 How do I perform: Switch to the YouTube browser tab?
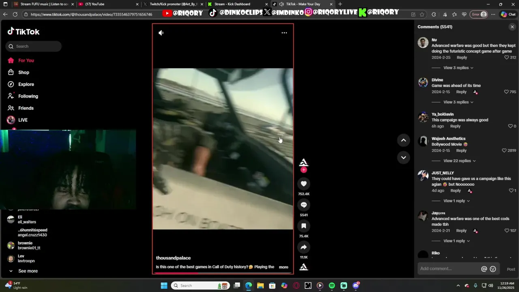coord(107,4)
